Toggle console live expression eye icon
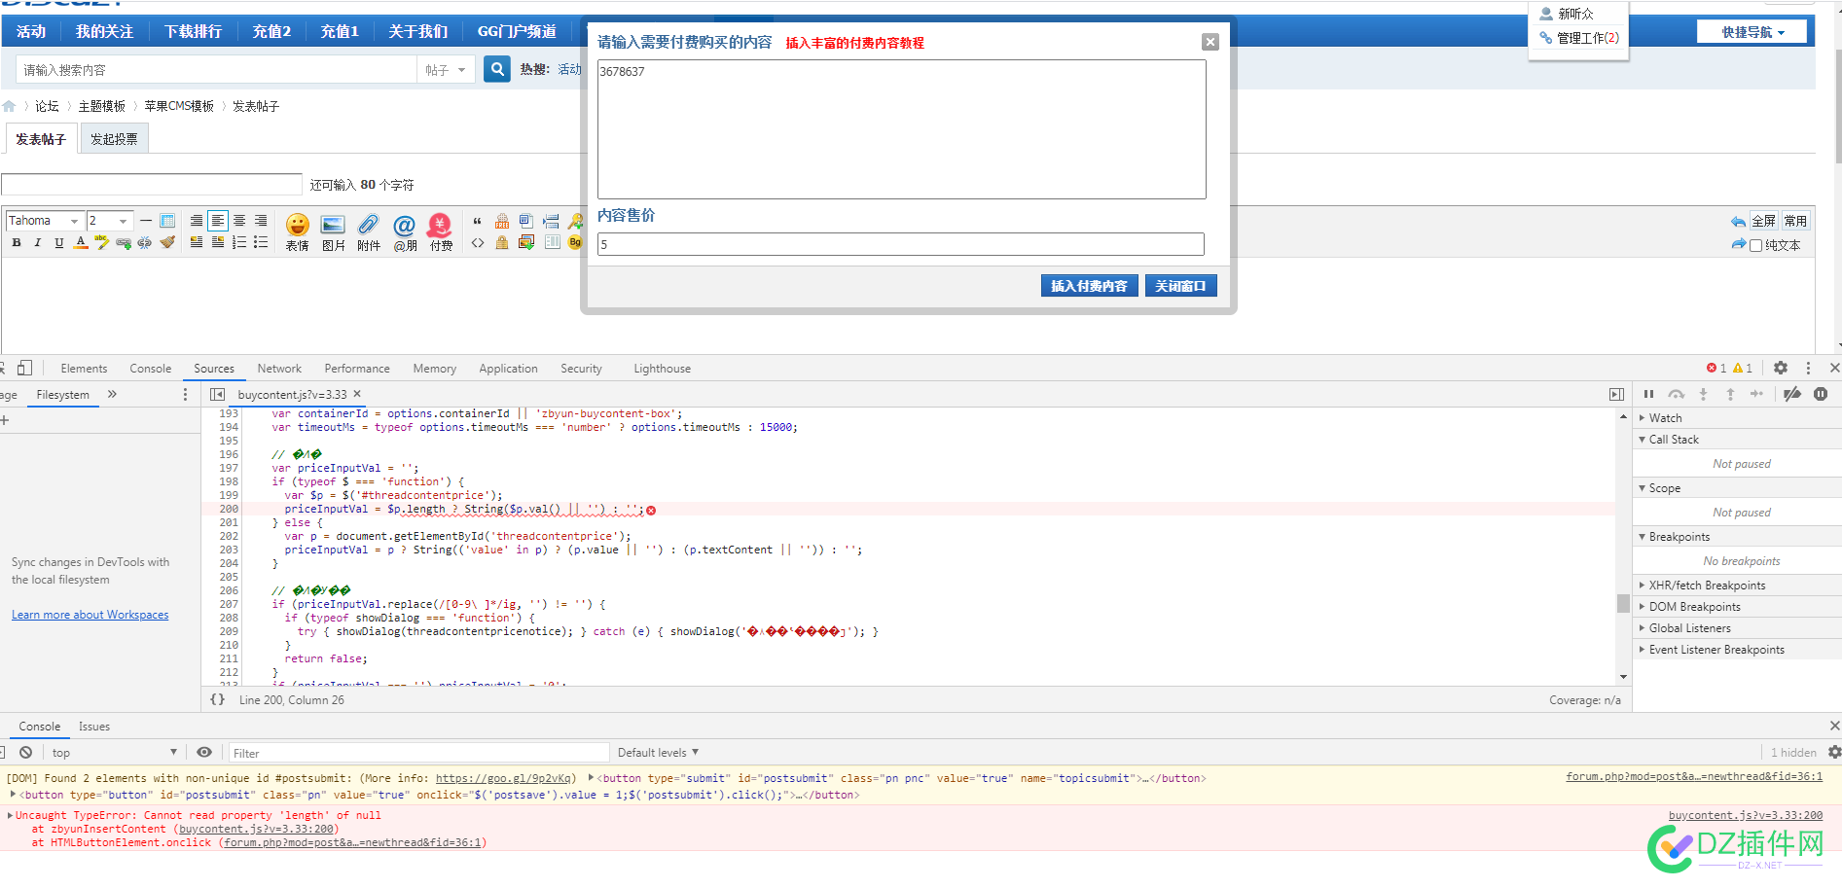The image size is (1842, 888). [204, 753]
